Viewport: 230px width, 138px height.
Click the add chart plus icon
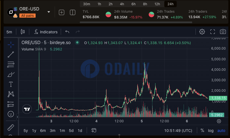pos(62,12)
